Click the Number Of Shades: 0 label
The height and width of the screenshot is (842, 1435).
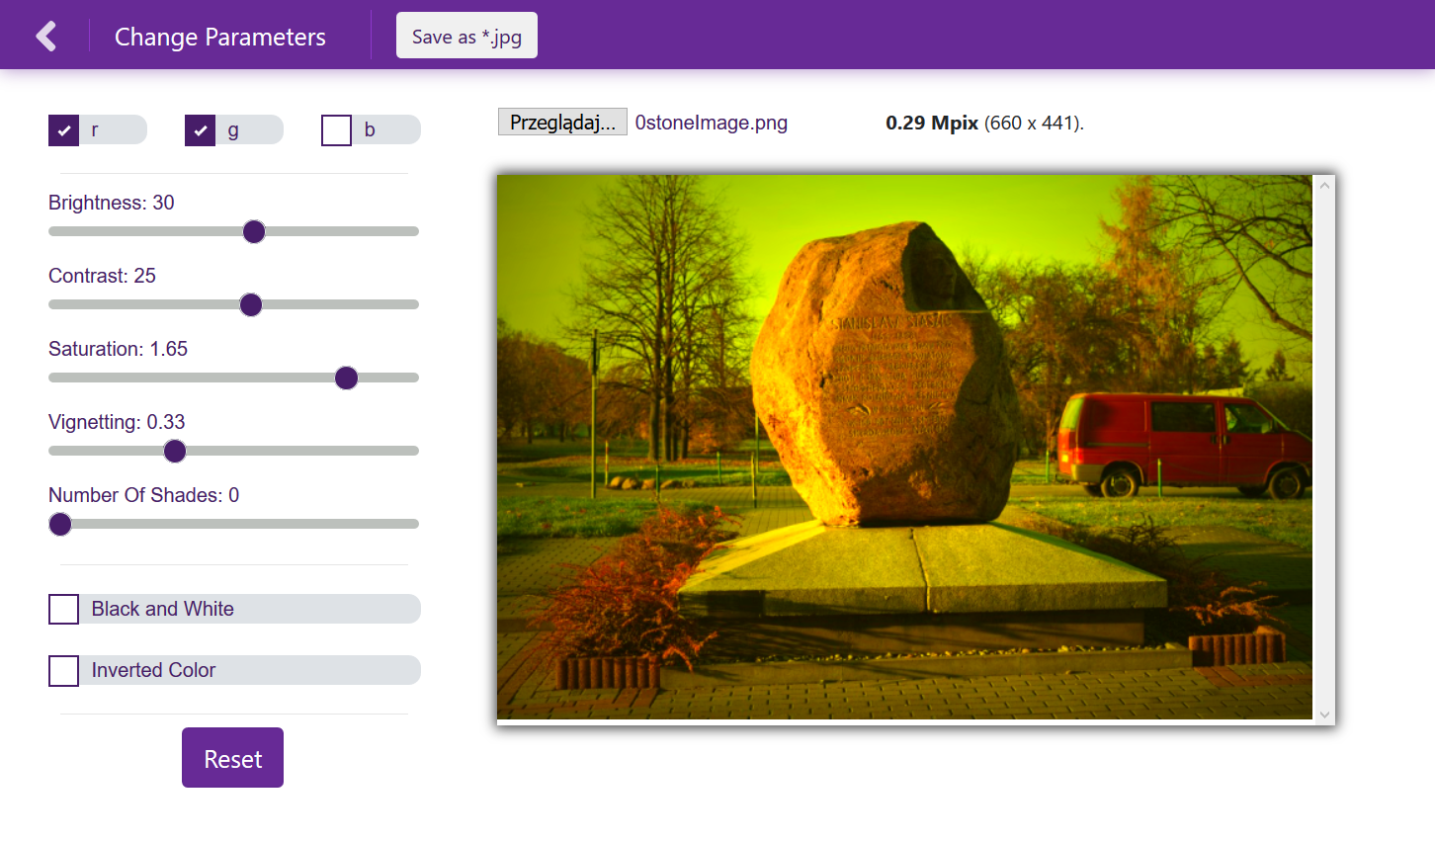(143, 495)
